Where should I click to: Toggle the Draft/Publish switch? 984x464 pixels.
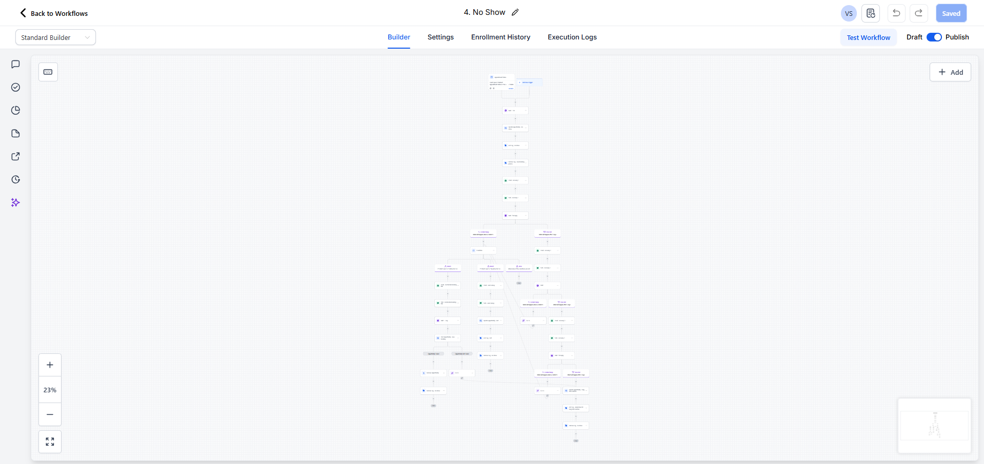click(934, 37)
